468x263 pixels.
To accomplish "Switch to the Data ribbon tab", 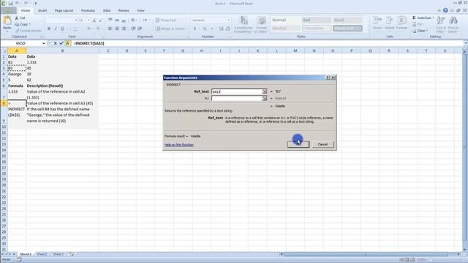I will point(107,10).
